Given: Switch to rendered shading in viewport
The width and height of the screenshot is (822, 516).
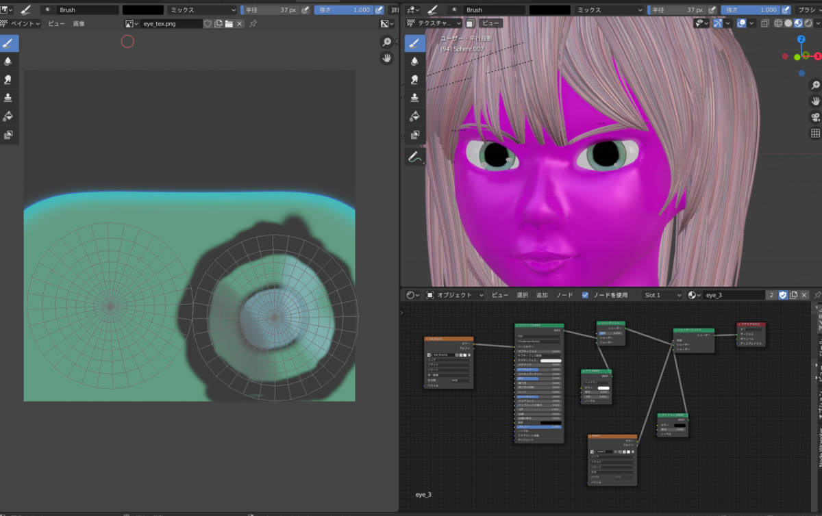Looking at the screenshot, I should pyautogui.click(x=808, y=23).
